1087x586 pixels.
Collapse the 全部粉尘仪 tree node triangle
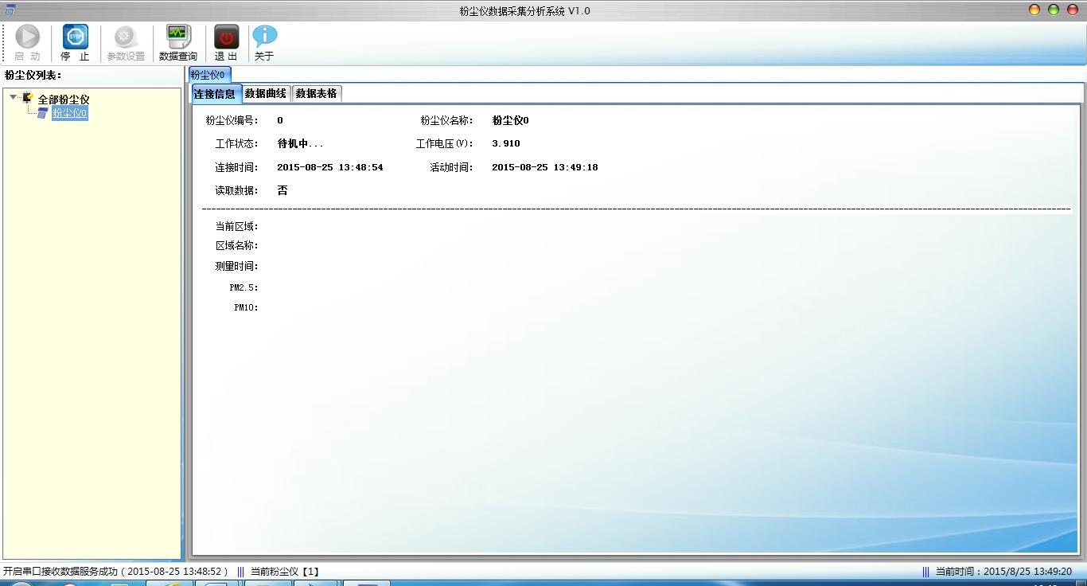coord(14,98)
